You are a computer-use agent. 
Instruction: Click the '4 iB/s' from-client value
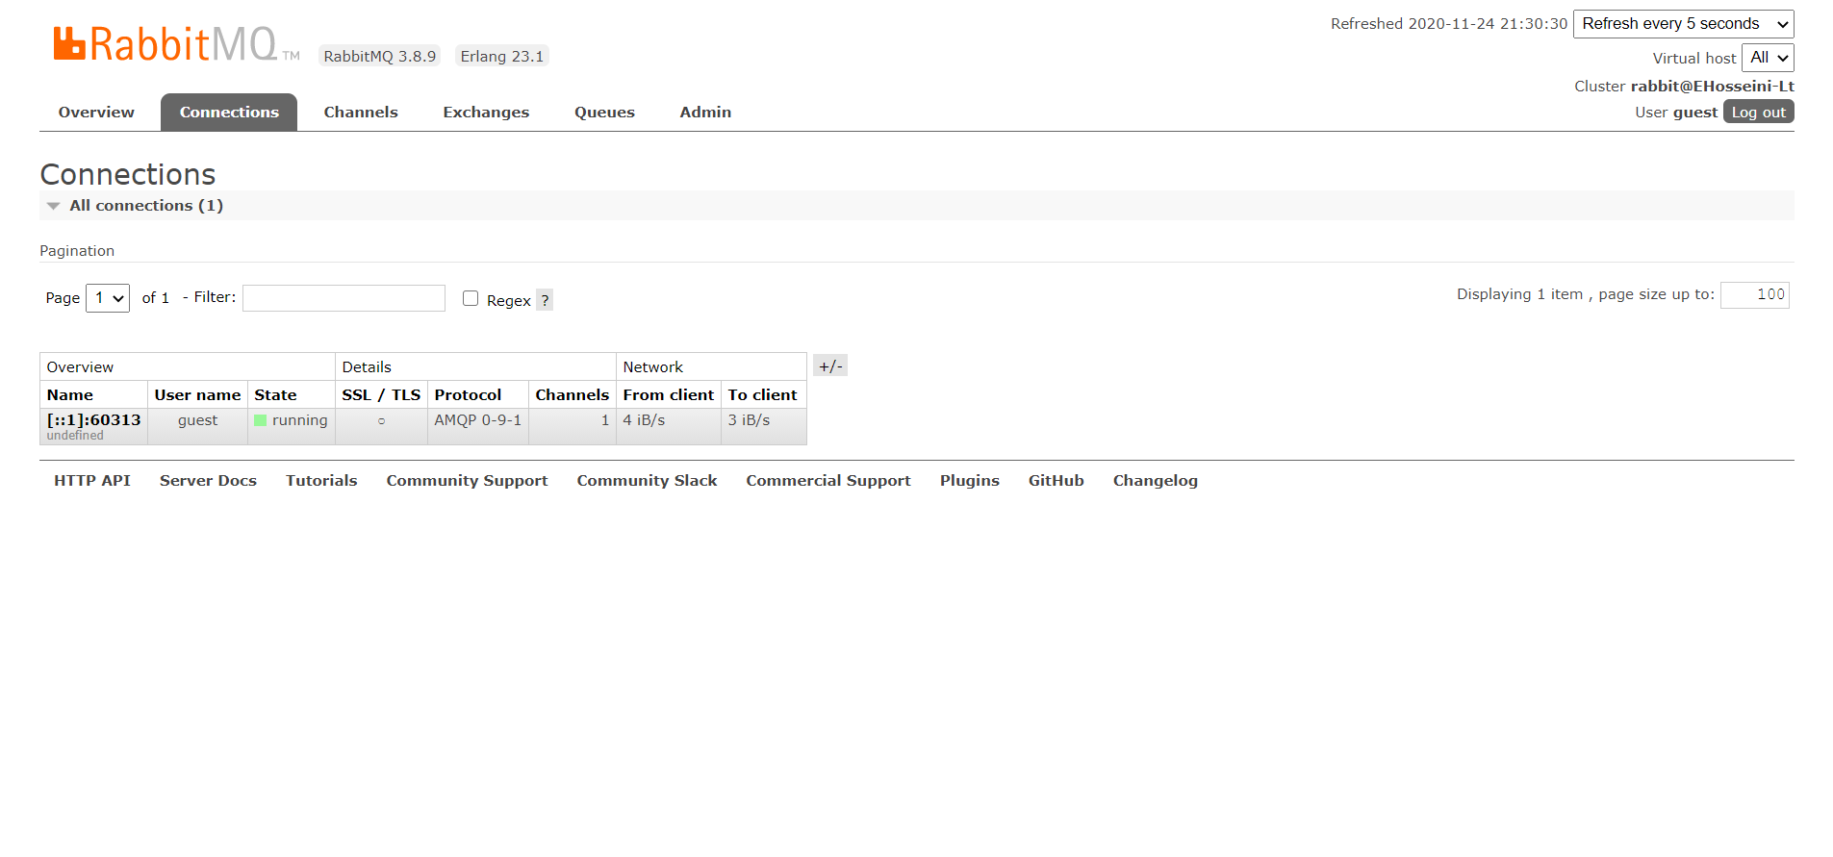pos(644,420)
